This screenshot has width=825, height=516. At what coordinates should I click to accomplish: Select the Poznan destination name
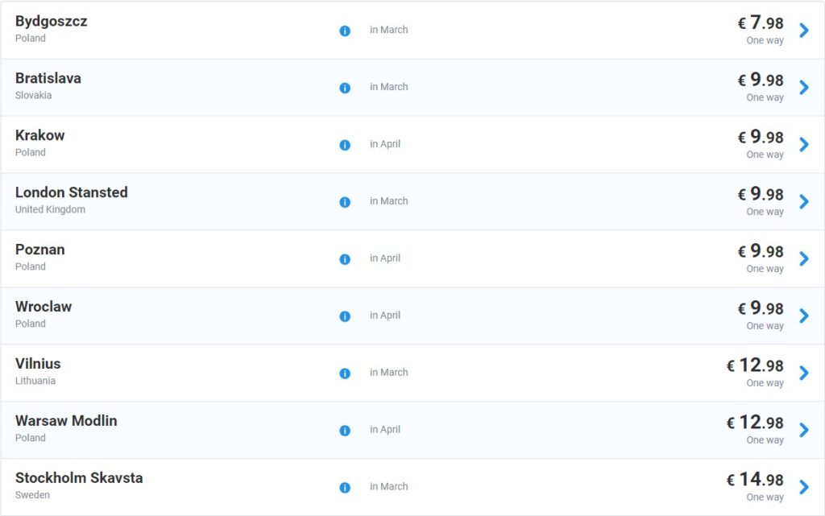(40, 250)
